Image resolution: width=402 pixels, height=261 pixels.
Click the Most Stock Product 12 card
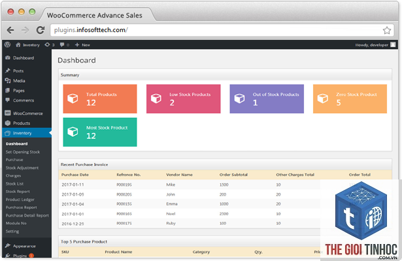[x=100, y=132]
